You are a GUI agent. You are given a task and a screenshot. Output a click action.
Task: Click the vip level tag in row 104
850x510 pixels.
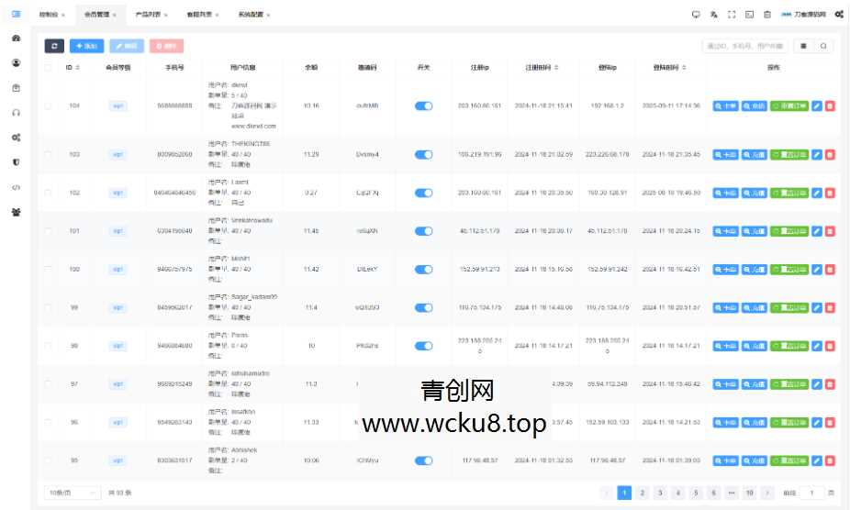117,106
